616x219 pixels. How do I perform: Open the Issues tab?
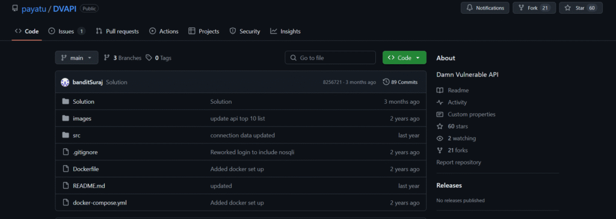coord(66,31)
